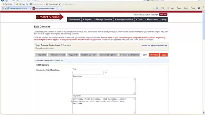Switch to the Header & Footer tab
205x115 pixels.
click(89, 55)
